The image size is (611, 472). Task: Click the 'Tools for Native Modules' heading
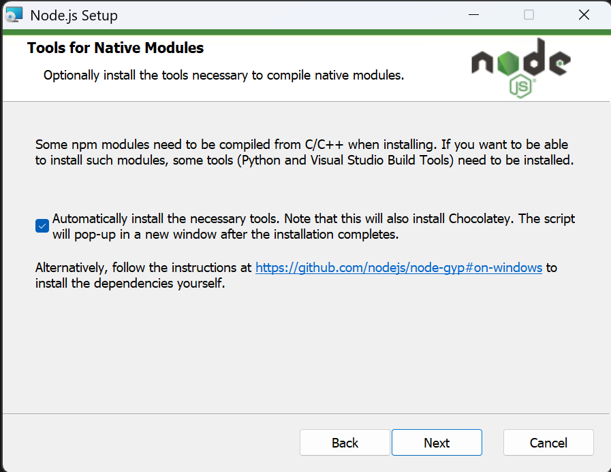tap(115, 48)
